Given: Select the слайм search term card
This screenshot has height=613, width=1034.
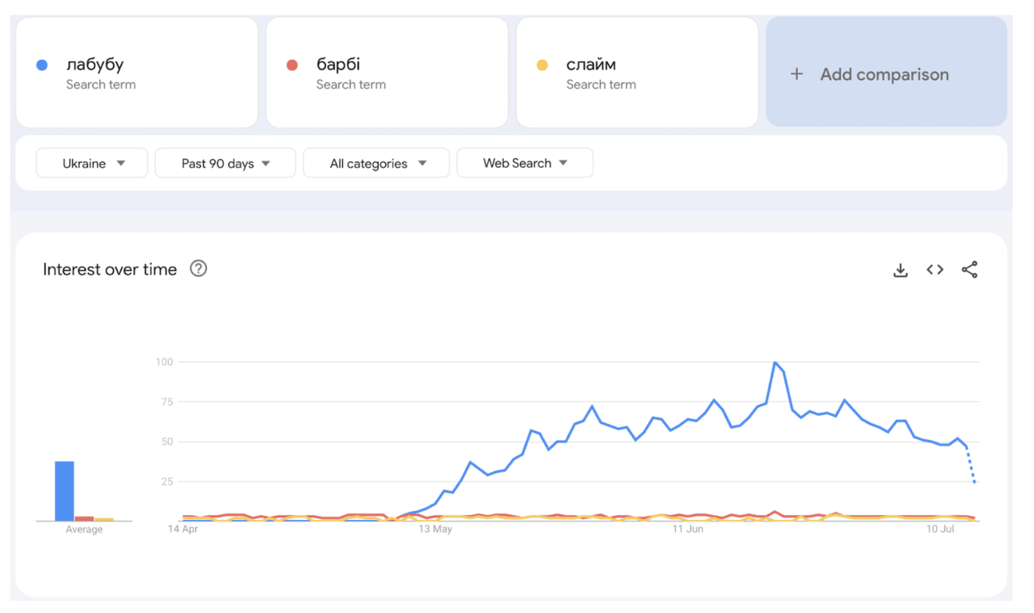Looking at the screenshot, I should coord(637,73).
